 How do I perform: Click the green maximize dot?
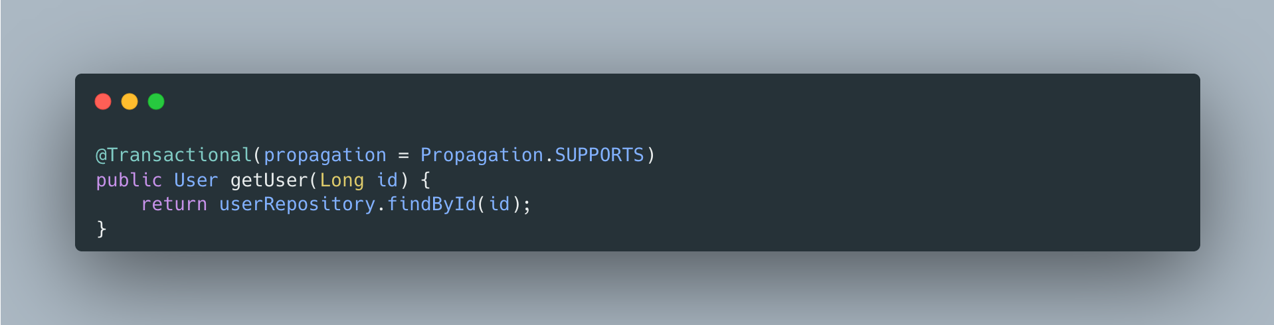[x=156, y=101]
